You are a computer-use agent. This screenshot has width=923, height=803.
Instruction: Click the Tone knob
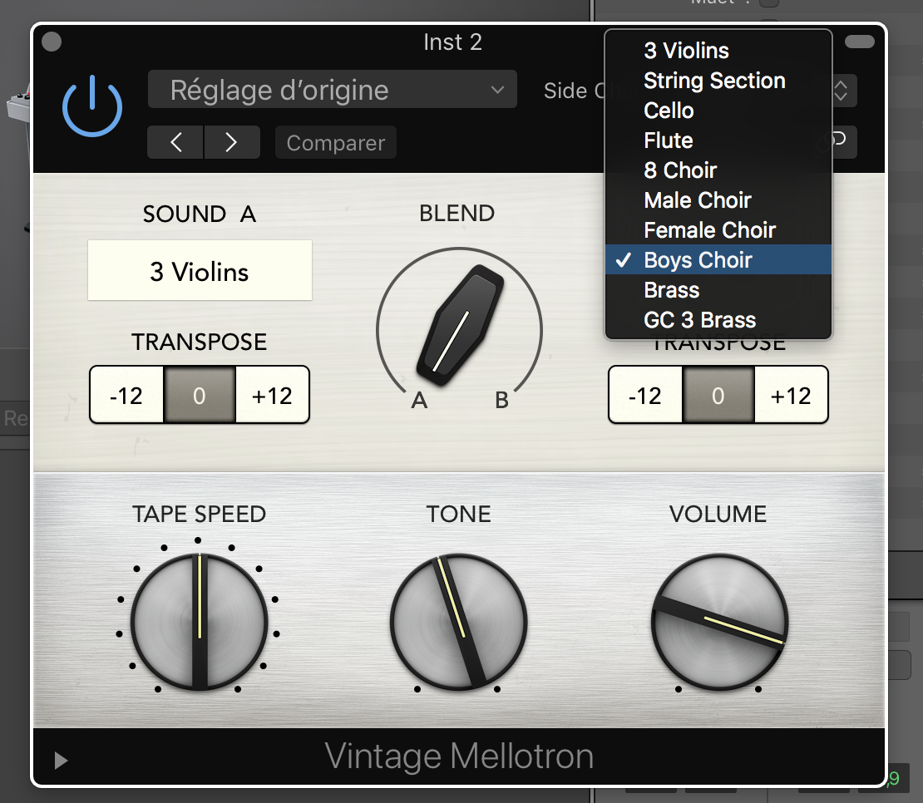(458, 622)
